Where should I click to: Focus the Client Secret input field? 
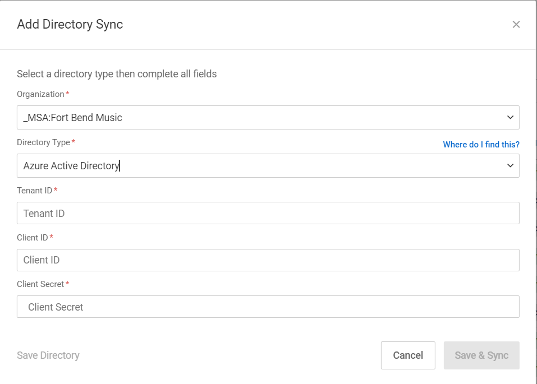click(x=268, y=307)
